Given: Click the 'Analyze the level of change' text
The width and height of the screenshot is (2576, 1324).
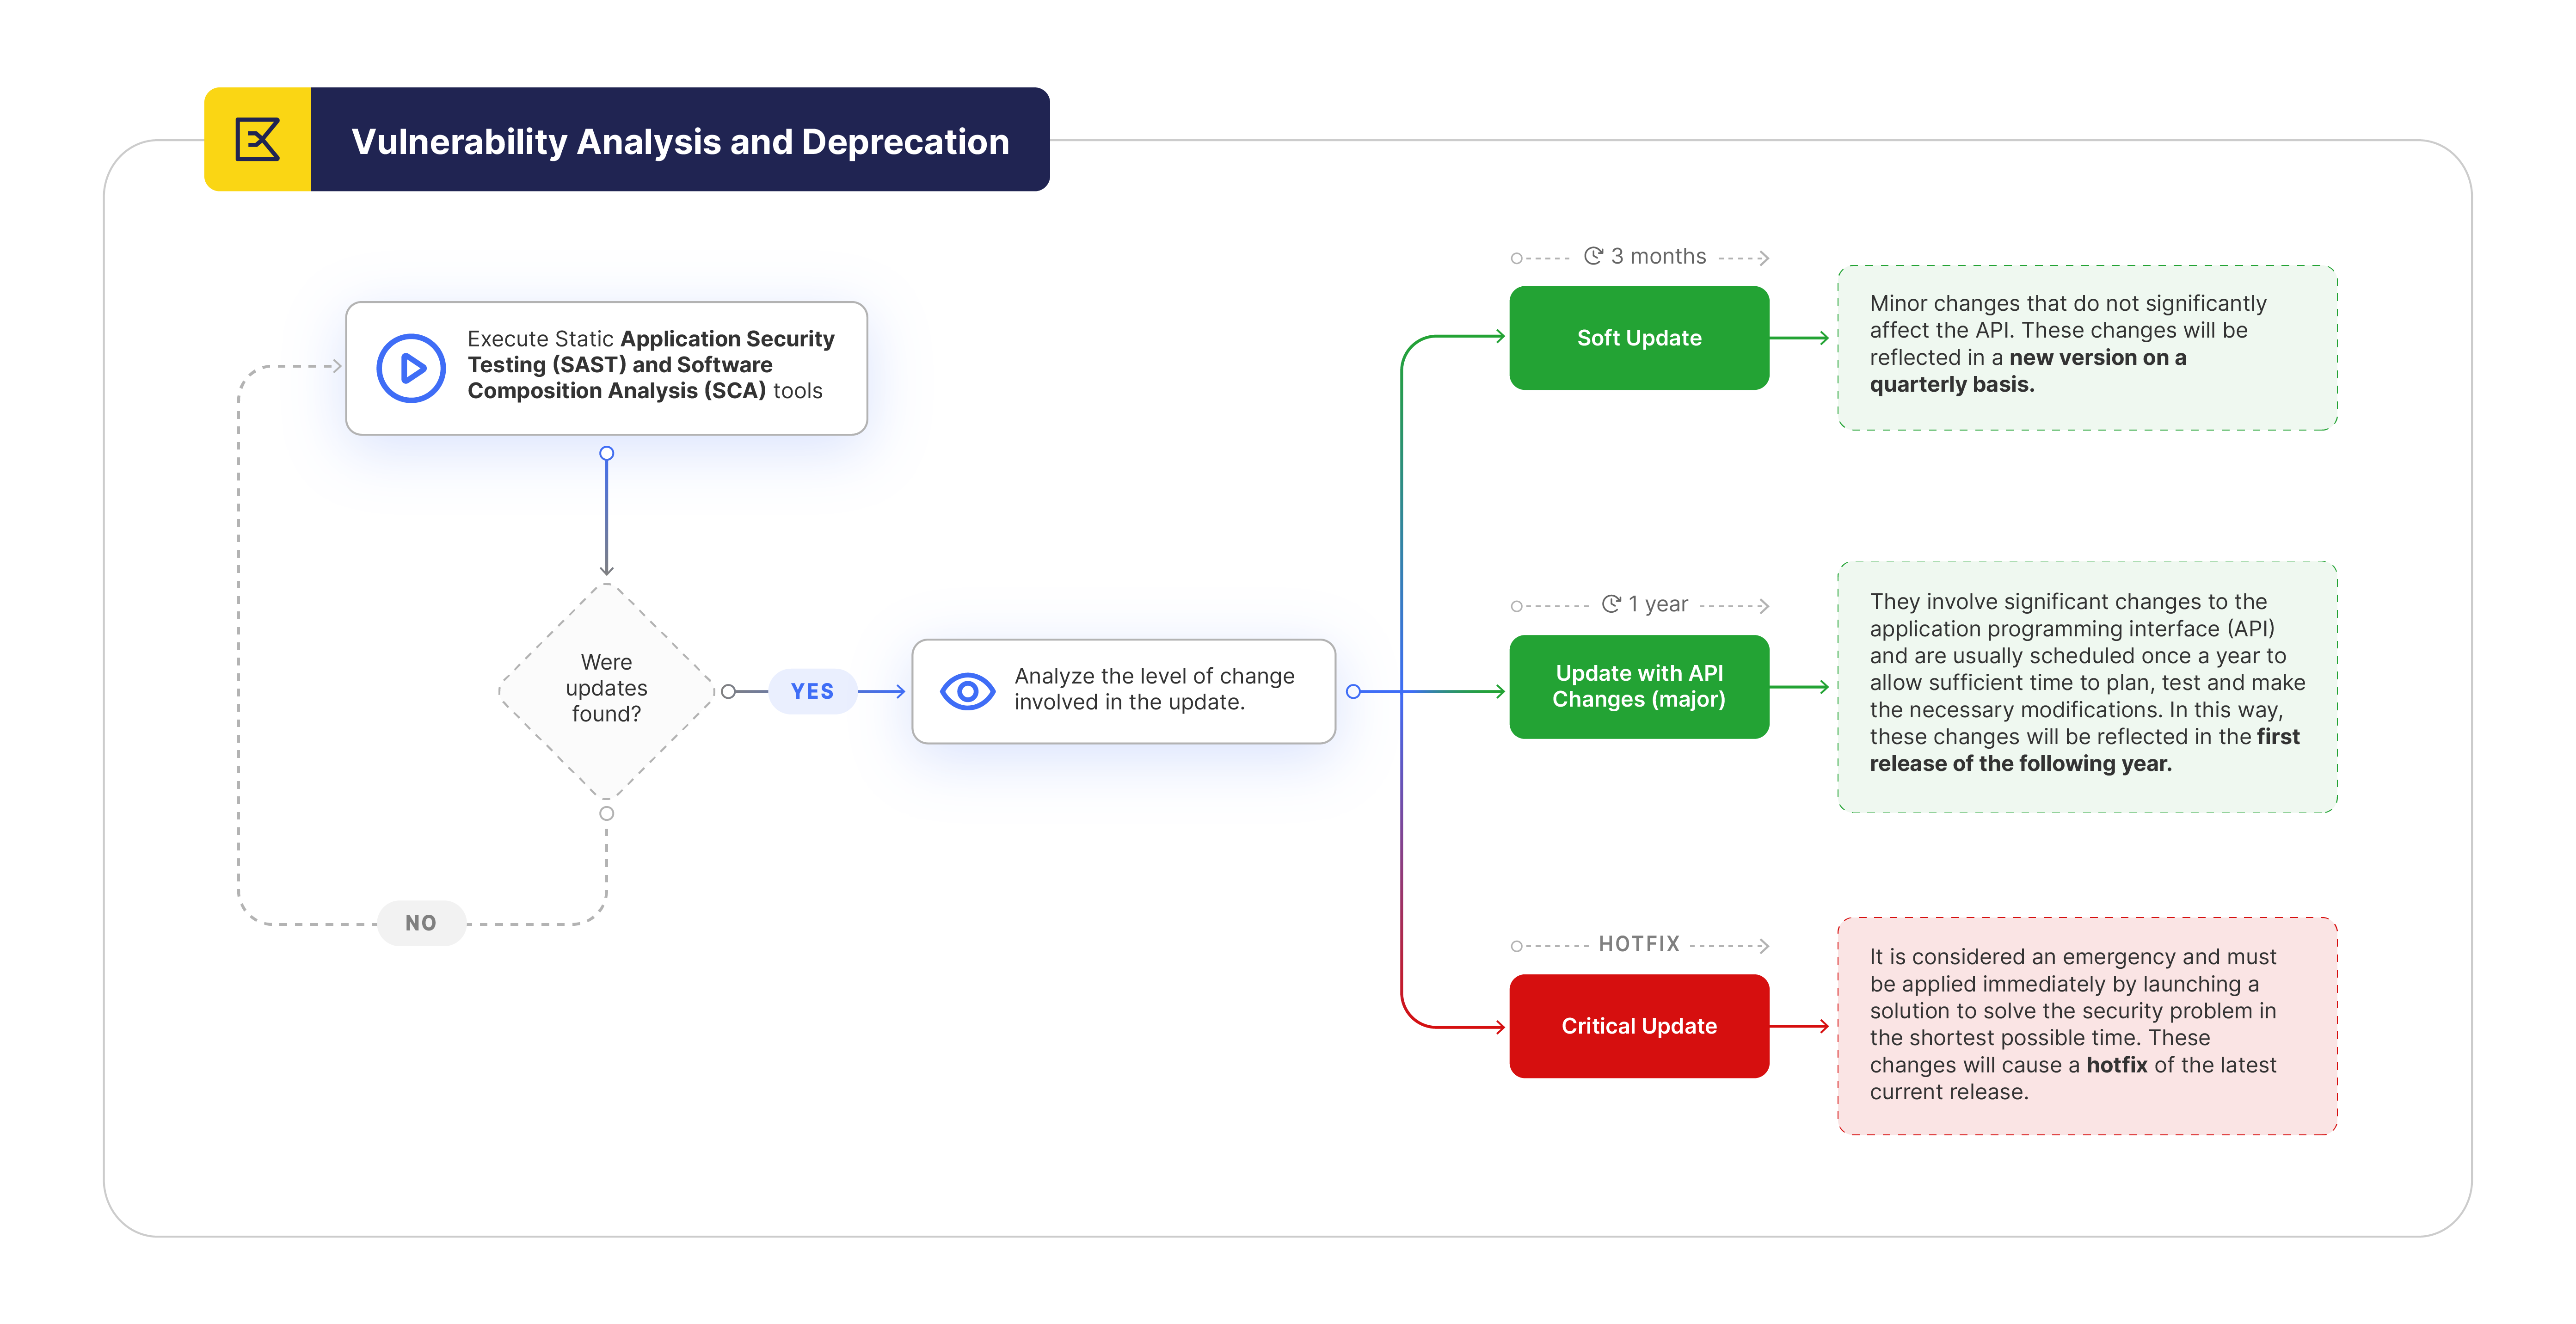Looking at the screenshot, I should (x=1154, y=689).
